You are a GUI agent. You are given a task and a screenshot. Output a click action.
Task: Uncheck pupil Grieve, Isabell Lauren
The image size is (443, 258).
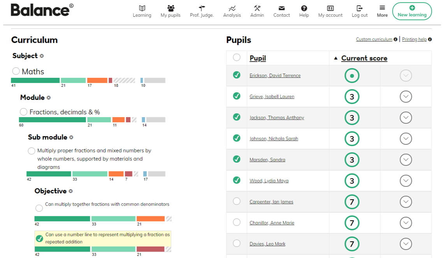[x=237, y=96]
